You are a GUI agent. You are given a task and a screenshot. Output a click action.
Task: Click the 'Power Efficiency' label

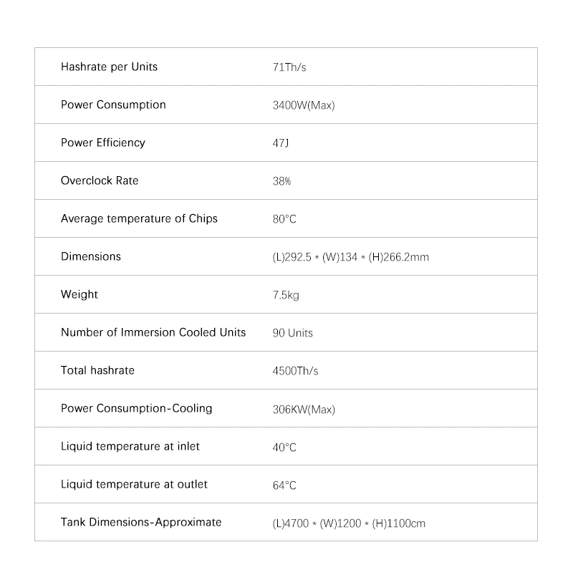click(x=103, y=142)
